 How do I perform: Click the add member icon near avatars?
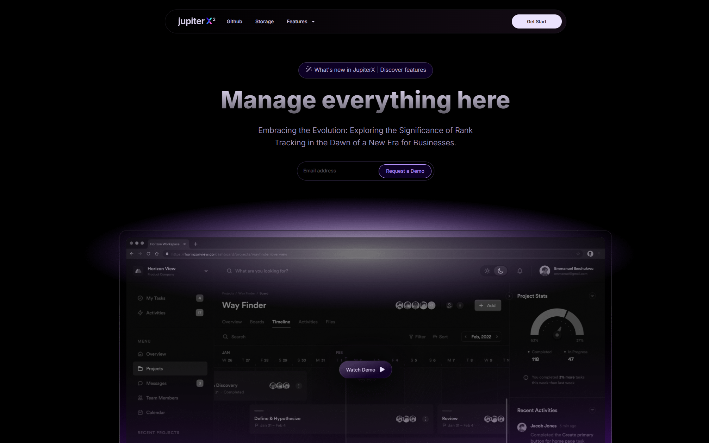tap(449, 305)
